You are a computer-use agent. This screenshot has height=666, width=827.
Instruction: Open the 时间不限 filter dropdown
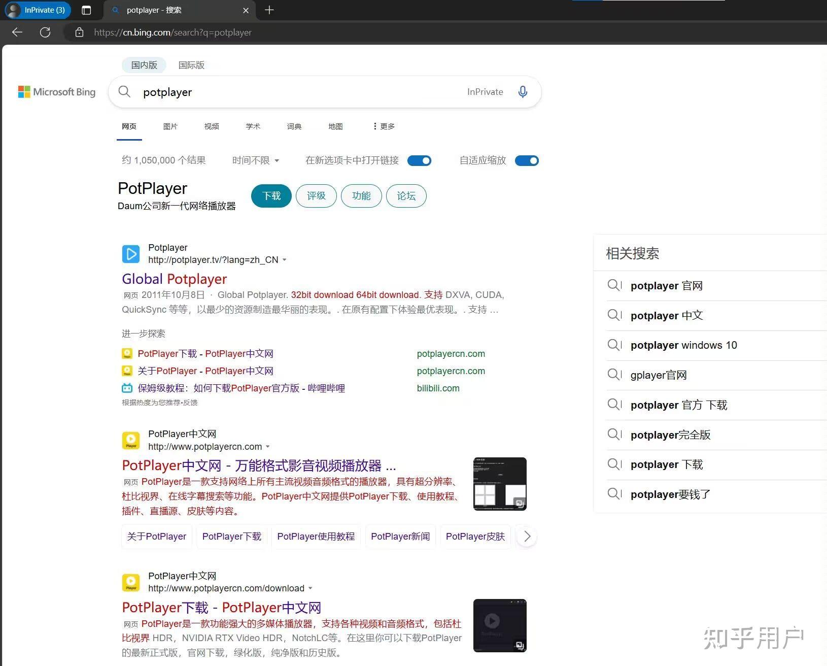(256, 160)
